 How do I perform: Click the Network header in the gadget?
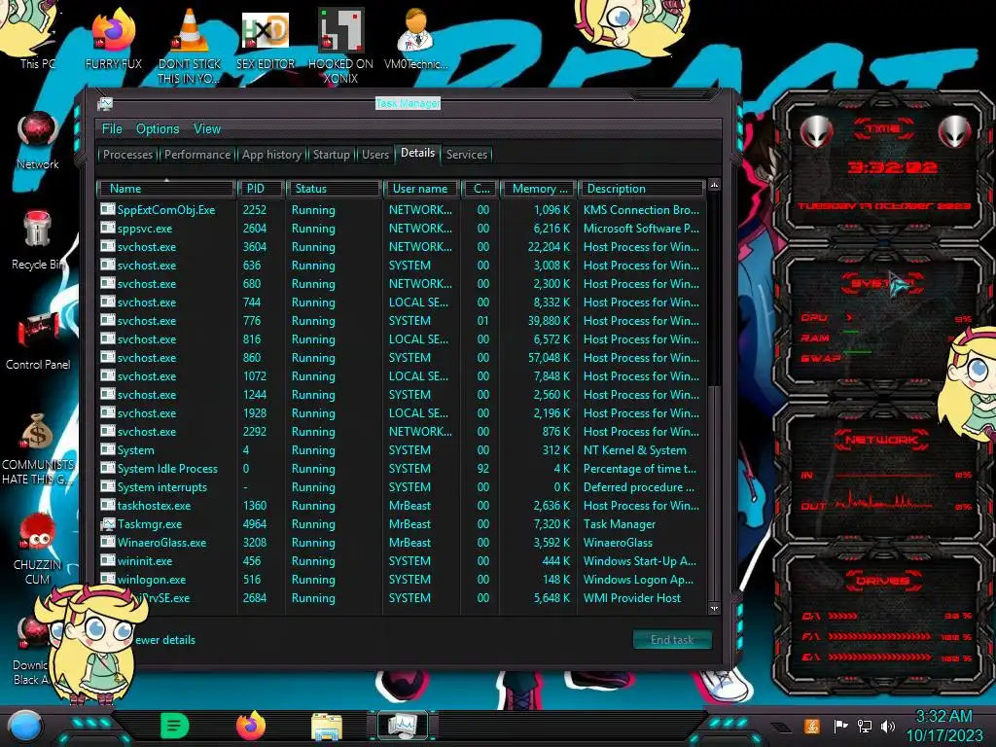pyautogui.click(x=881, y=440)
